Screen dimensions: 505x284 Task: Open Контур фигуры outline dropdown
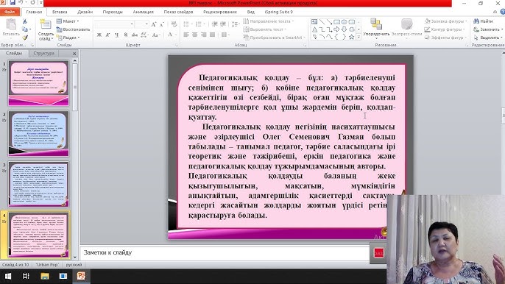pos(445,29)
